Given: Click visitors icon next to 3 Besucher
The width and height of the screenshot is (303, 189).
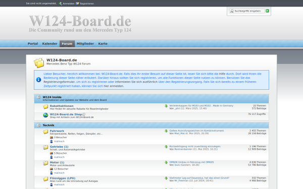Looking at the screenshot, I should point(52,138).
